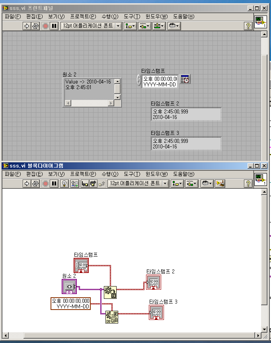Viewport: 271px width, 343px height.
Task: Toggle Highlight Execution light bulb
Action: point(64,183)
